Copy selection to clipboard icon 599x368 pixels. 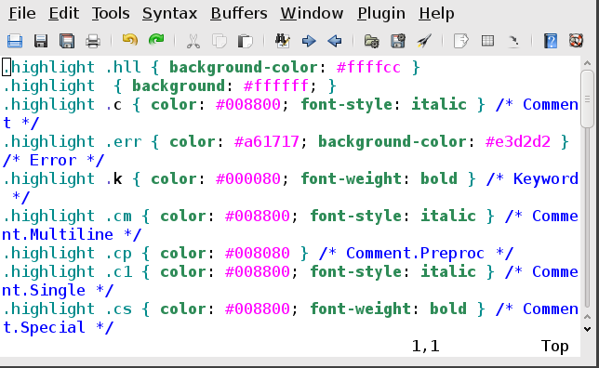[x=220, y=41]
